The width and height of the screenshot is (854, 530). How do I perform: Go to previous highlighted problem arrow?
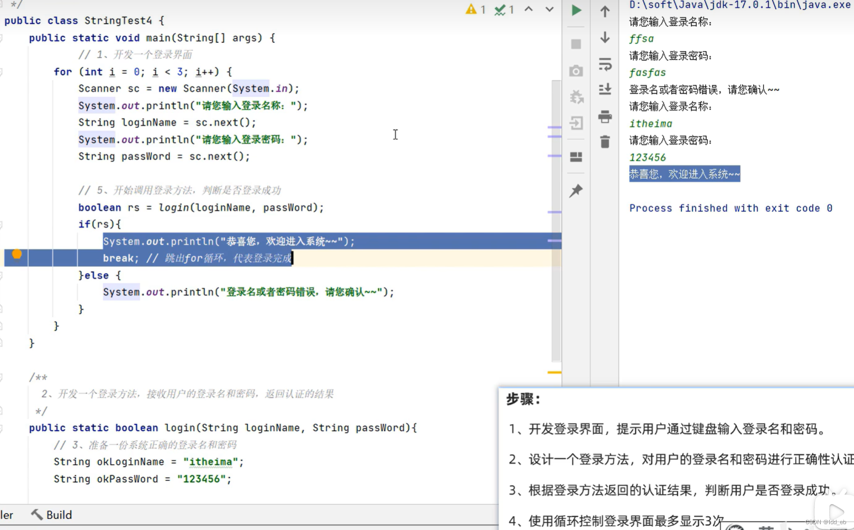pos(529,9)
